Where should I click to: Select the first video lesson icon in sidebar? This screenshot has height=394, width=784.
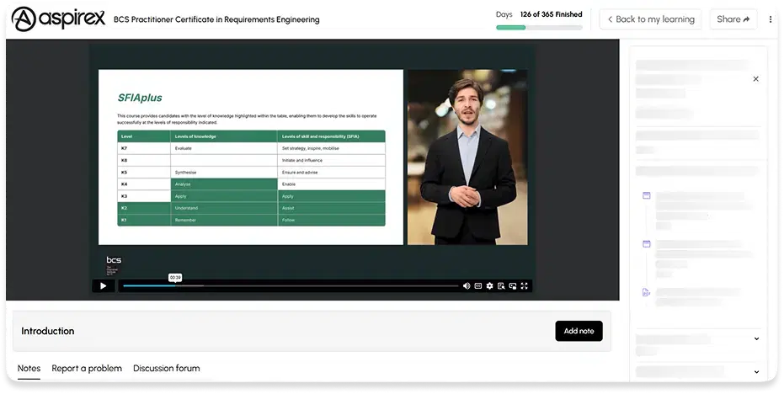tap(647, 195)
